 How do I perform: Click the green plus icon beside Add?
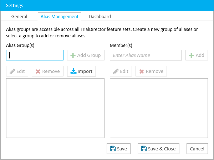(x=191, y=55)
